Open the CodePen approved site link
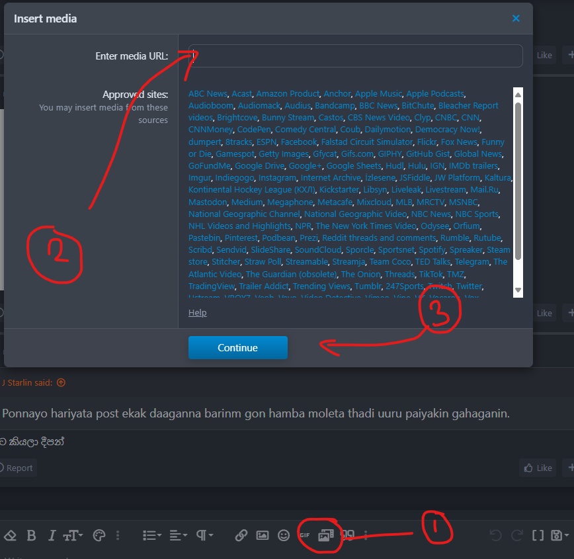The image size is (574, 559). tap(254, 129)
